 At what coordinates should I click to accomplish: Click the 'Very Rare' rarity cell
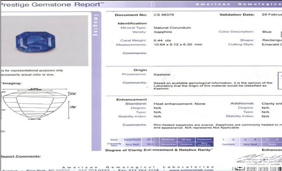tap(132, 144)
